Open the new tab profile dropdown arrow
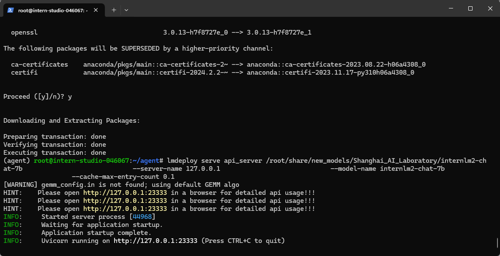This screenshot has height=256, width=500. point(126,10)
